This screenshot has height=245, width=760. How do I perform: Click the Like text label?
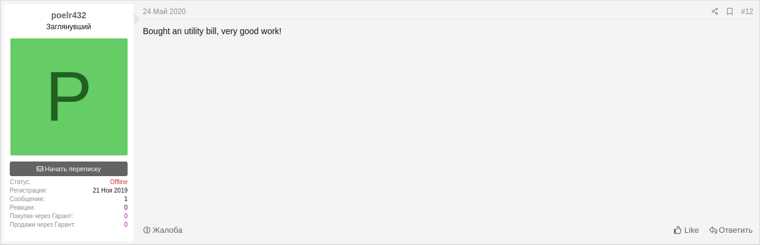click(692, 230)
